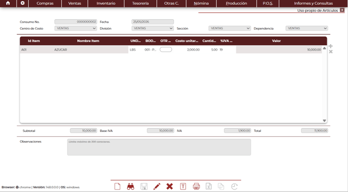The height and width of the screenshot is (192, 348).
Task: Click the T text icon in toolbar
Action: [183, 187]
